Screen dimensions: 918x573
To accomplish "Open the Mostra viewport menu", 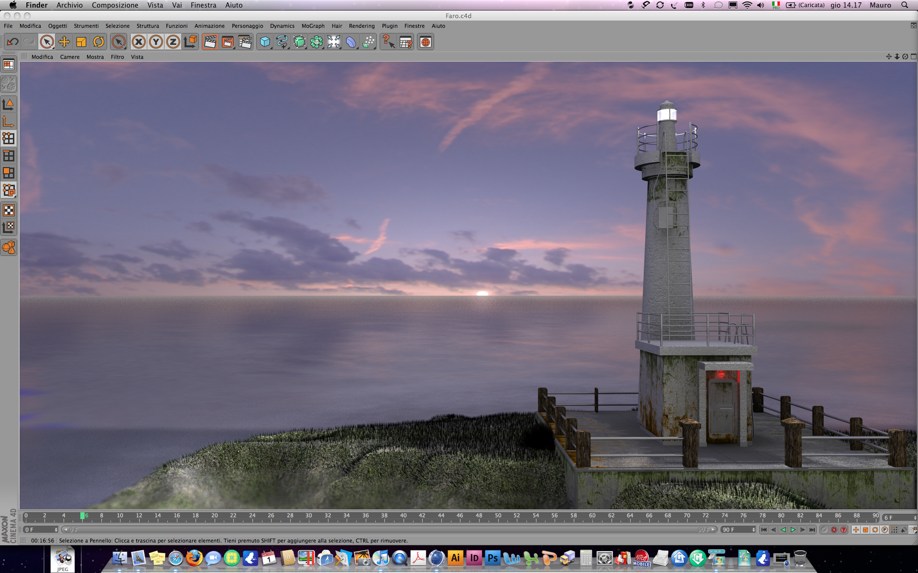I will click(95, 57).
